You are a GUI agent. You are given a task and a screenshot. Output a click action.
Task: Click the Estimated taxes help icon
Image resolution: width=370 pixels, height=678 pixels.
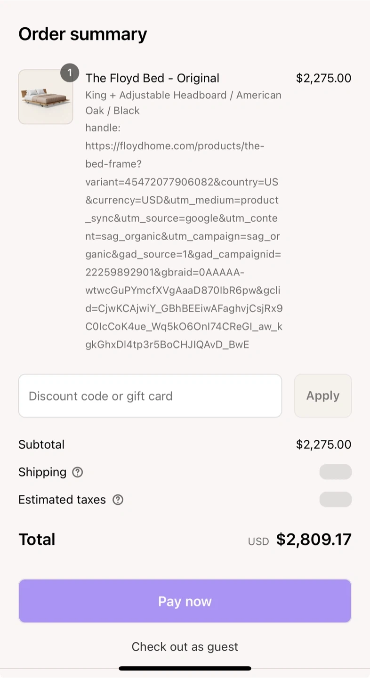118,500
